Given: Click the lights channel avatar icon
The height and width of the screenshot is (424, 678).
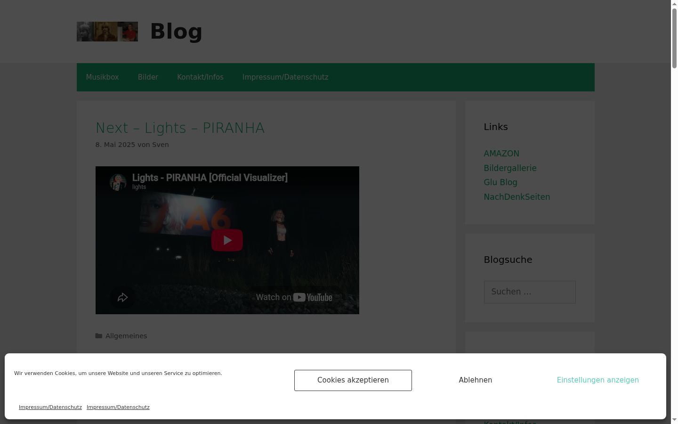Looking at the screenshot, I should pyautogui.click(x=118, y=182).
